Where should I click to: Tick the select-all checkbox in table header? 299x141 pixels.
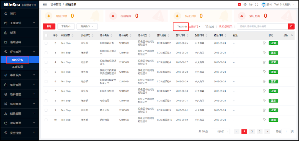coord(46,35)
